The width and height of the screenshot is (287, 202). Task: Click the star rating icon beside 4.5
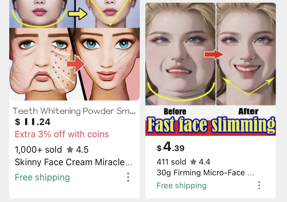(x=70, y=149)
